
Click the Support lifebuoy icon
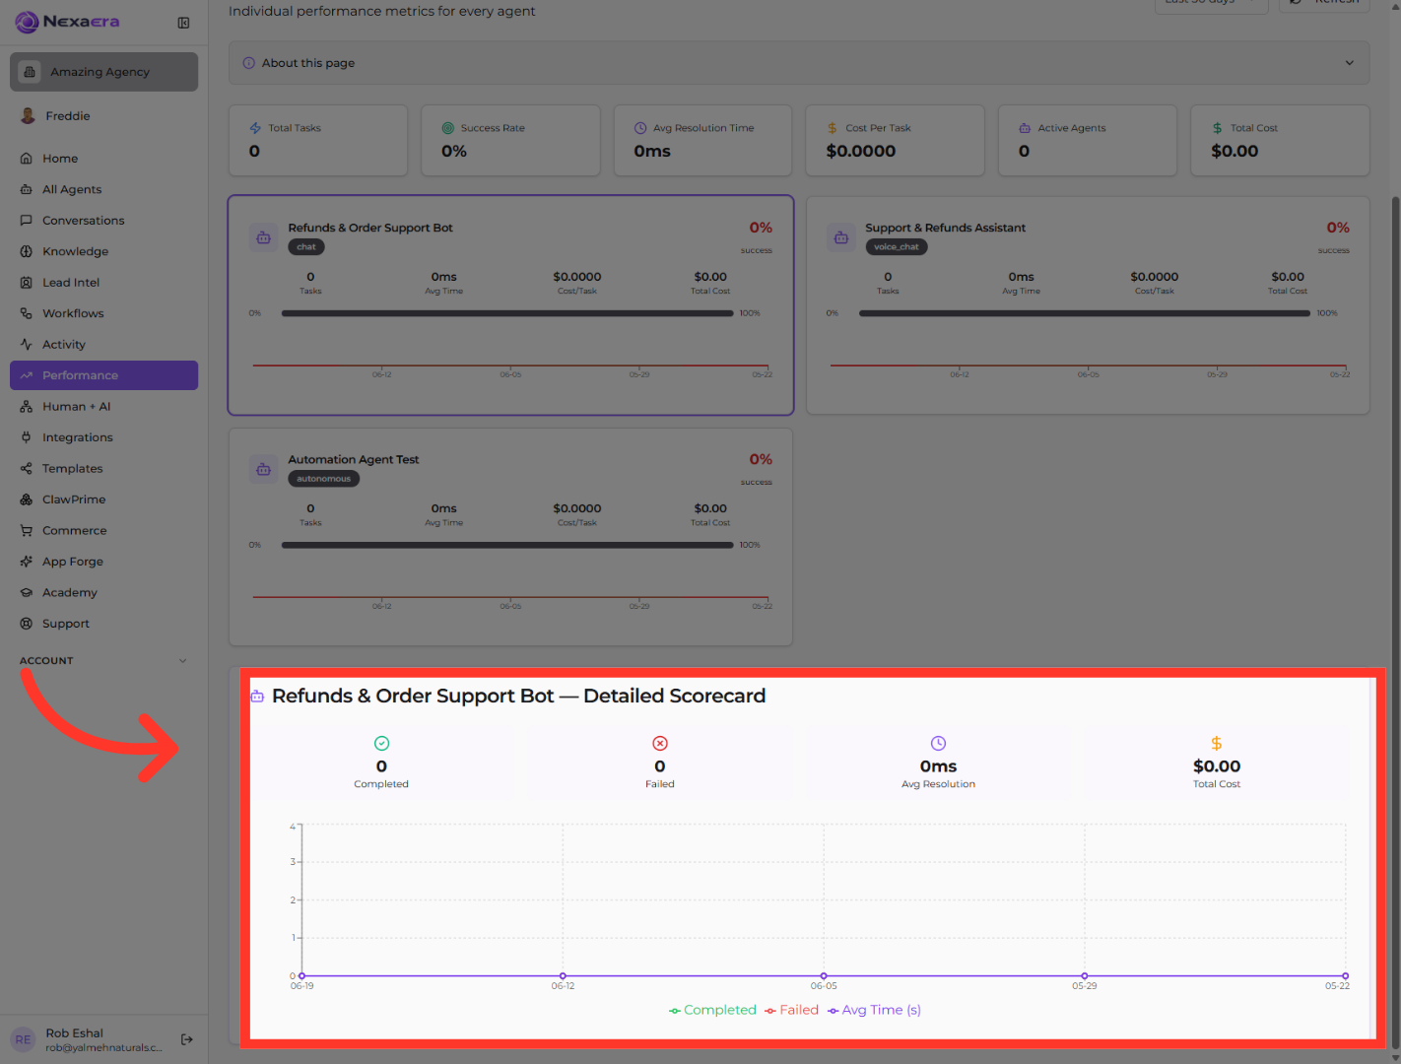tap(27, 624)
